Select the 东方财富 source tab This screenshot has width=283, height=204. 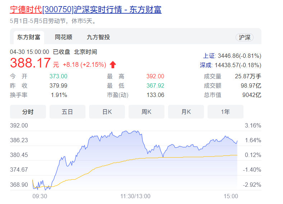(x=29, y=37)
